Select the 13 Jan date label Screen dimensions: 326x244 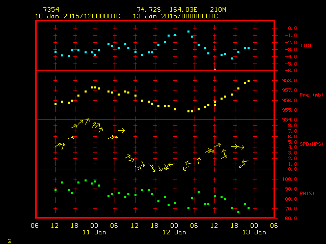click(254, 232)
